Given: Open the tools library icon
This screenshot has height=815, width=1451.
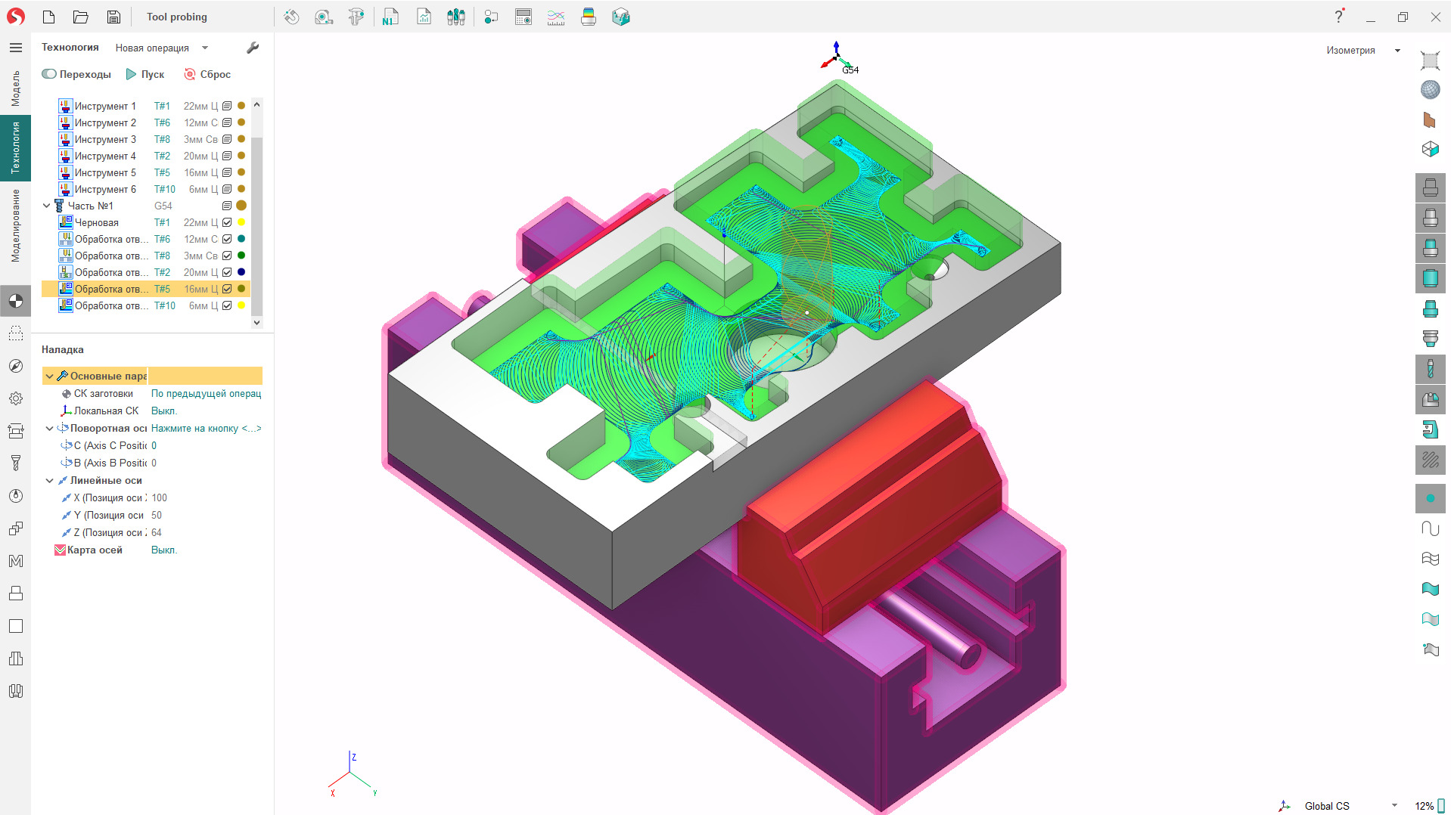Looking at the screenshot, I should pos(456,17).
